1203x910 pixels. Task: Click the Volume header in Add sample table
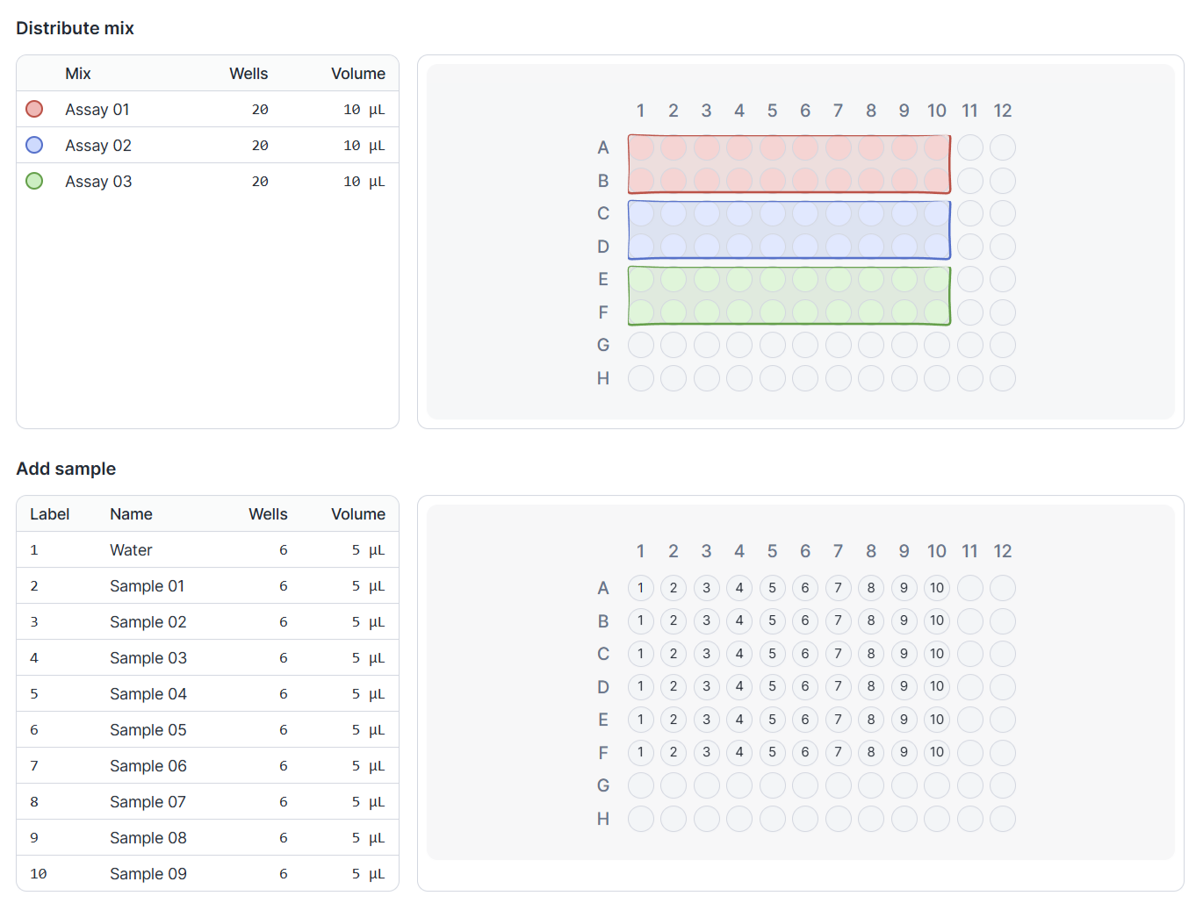(x=357, y=514)
